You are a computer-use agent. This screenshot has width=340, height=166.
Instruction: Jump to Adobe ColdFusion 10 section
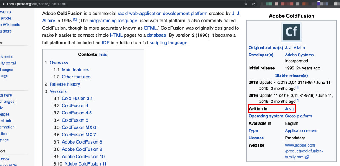83,157
